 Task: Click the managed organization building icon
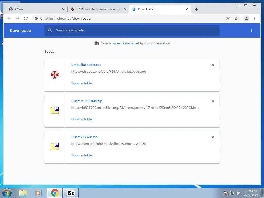97,43
